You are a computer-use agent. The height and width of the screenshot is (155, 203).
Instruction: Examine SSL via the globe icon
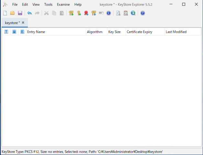[133, 13]
